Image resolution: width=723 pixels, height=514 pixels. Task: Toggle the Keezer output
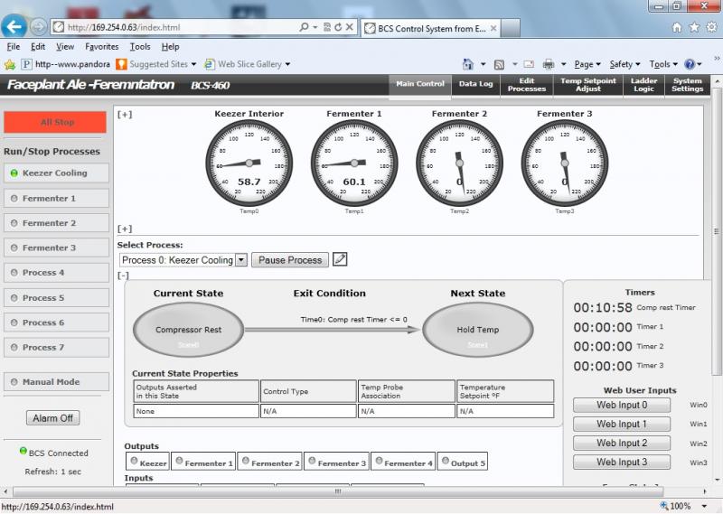pyautogui.click(x=147, y=461)
